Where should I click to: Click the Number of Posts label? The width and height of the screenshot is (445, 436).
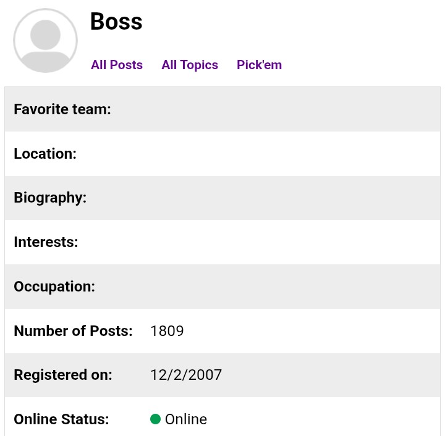point(73,331)
